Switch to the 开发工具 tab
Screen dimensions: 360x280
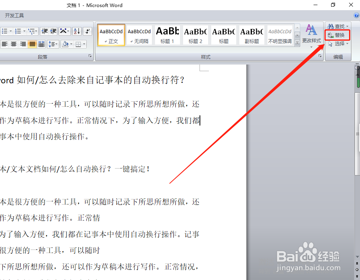[15, 16]
